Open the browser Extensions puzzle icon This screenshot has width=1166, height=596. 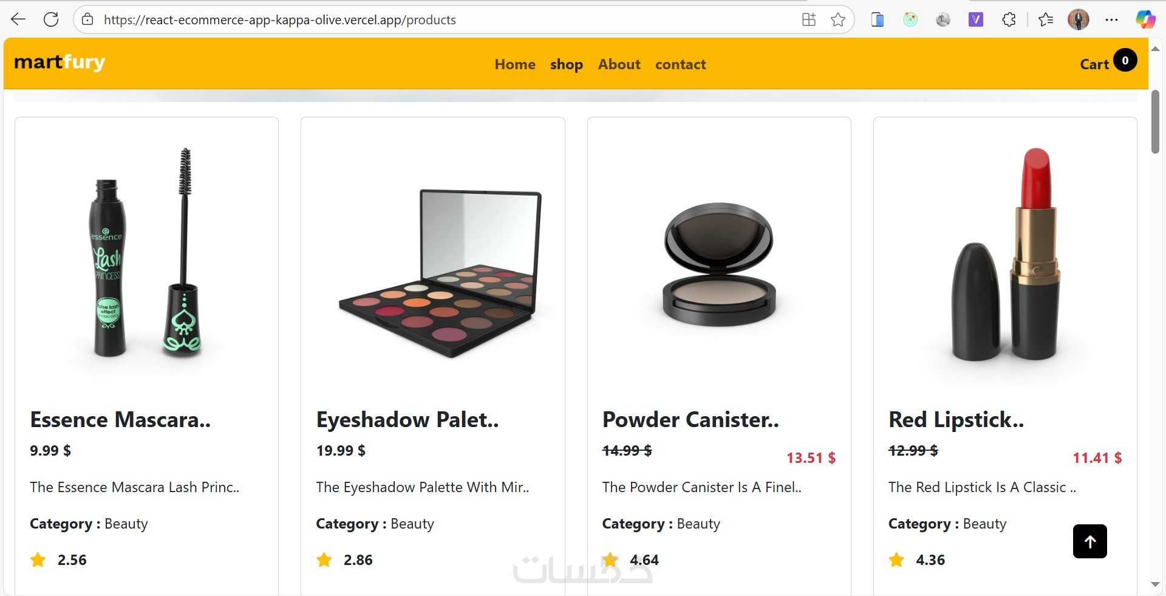[1009, 19]
